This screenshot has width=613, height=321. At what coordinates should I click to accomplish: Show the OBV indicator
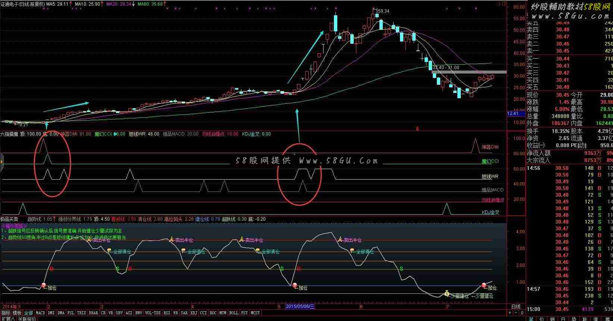tap(119, 313)
